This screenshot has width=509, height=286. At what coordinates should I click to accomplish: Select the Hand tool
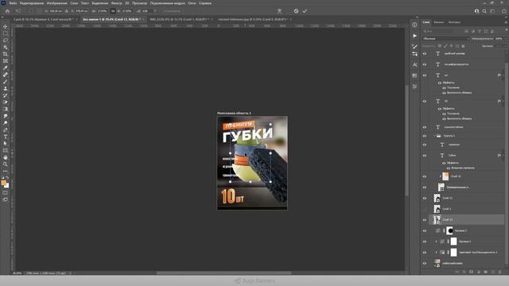[6, 157]
